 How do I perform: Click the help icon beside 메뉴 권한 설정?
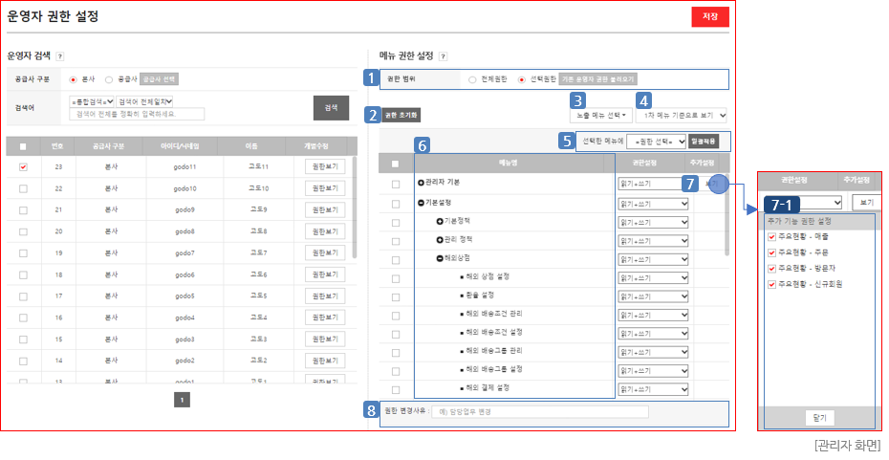[x=443, y=57]
